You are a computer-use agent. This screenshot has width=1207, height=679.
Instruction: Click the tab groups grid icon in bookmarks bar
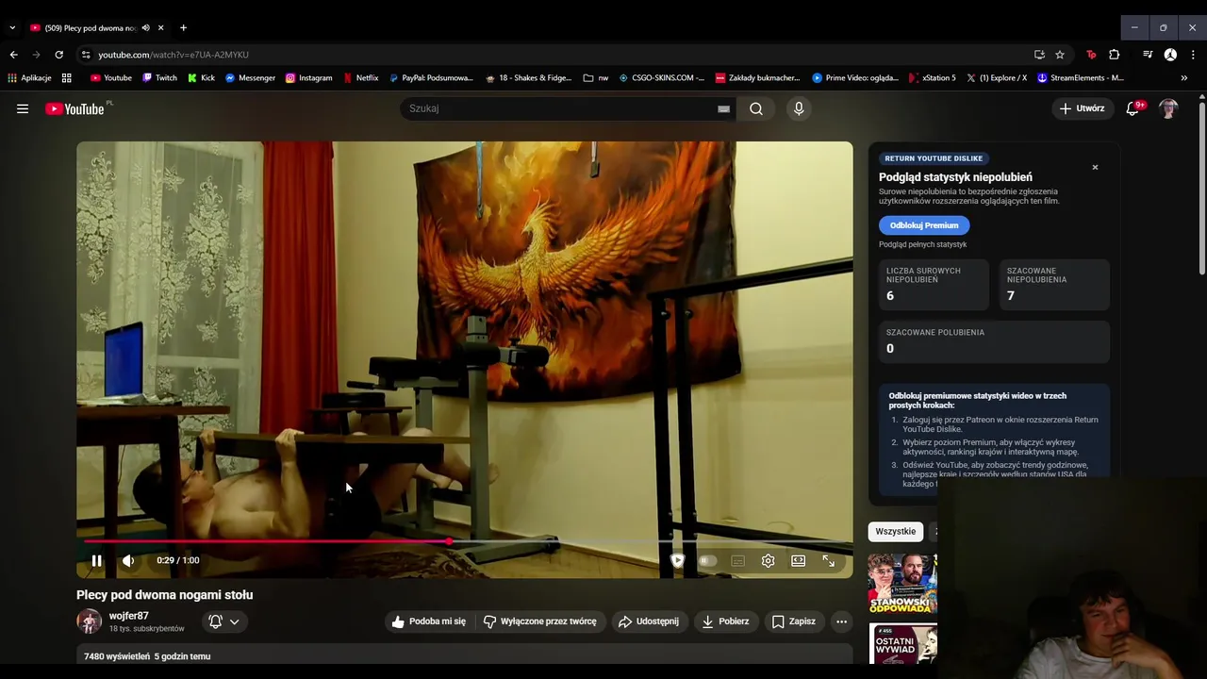point(67,78)
